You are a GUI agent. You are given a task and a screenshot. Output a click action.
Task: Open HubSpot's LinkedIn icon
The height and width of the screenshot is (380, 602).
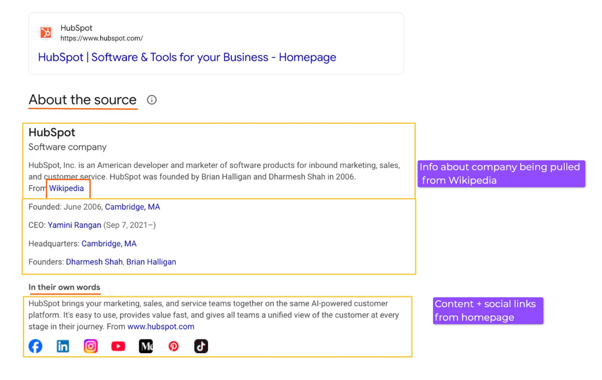point(63,346)
